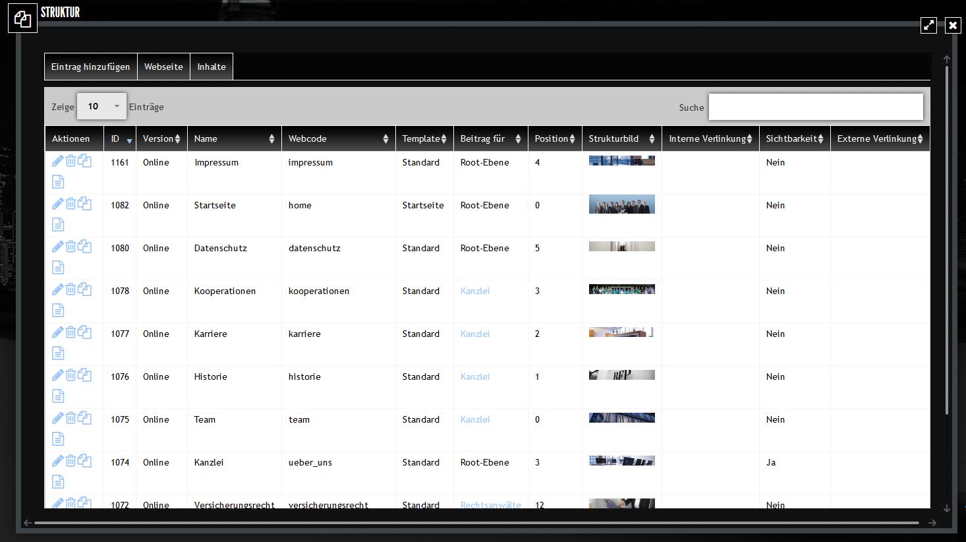The image size is (966, 542).
Task: Delete the Datenschutz entry via trash icon
Action: 71,247
